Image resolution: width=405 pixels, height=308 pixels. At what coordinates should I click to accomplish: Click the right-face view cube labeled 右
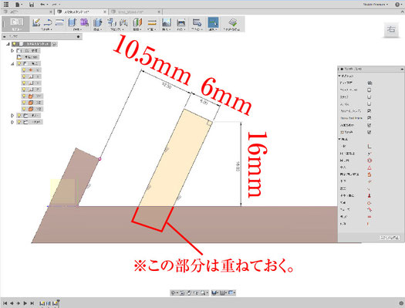tap(391, 29)
